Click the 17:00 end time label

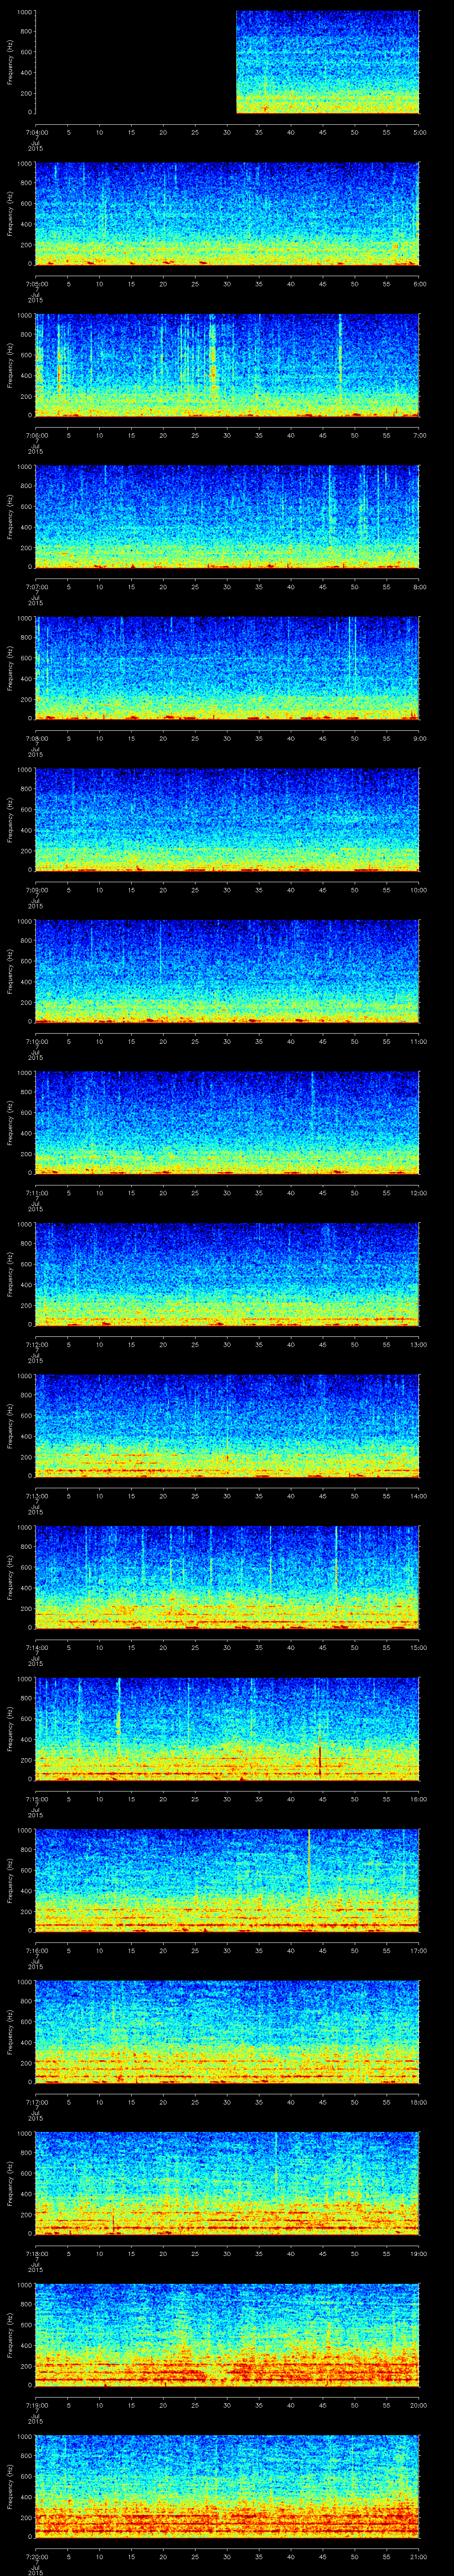[419, 1950]
